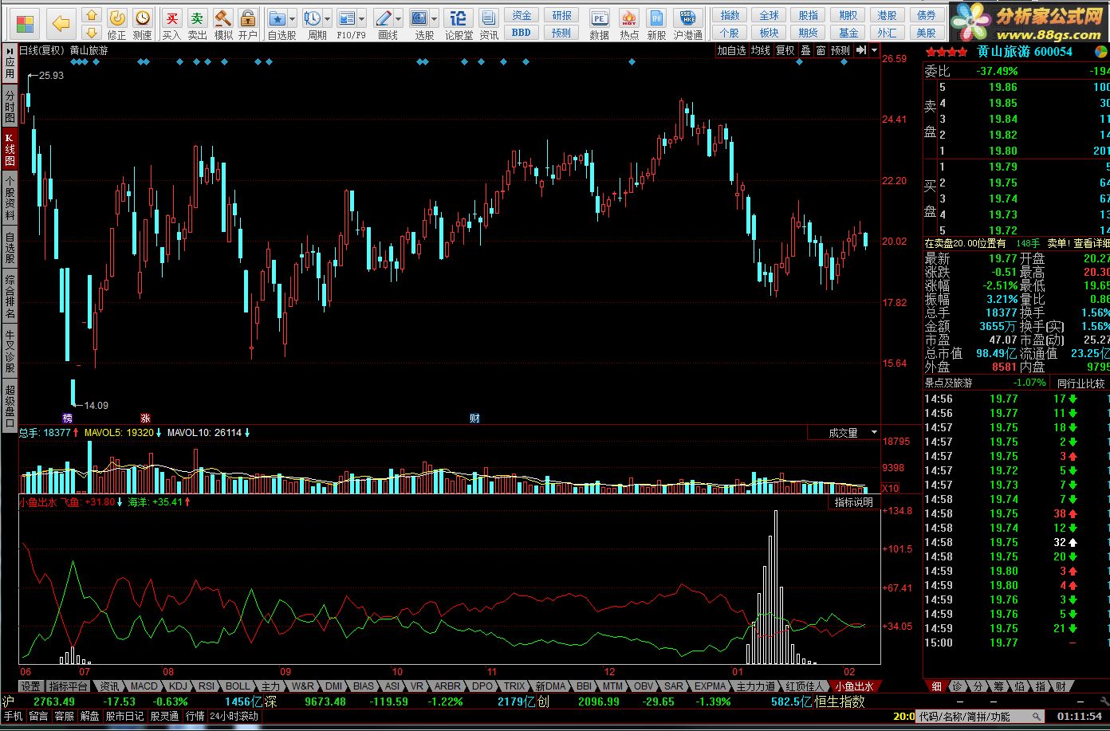This screenshot has height=731, width=1110.
Task: Click the BBD button
Action: point(522,33)
